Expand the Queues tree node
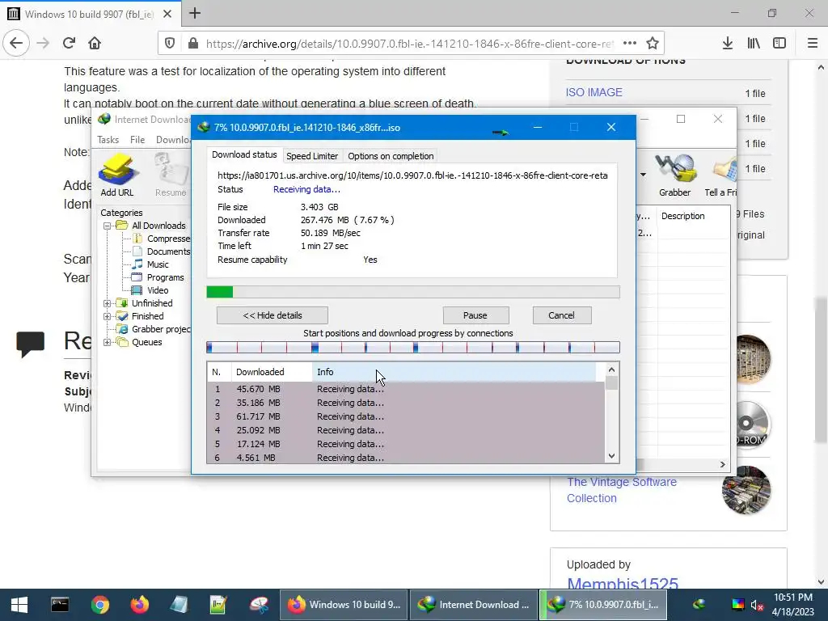Screen dimensions: 828x621 tap(107, 342)
